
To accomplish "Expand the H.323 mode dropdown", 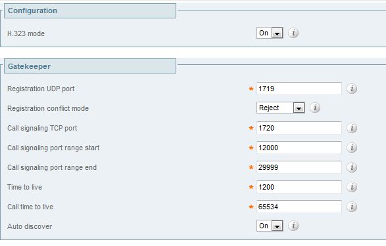I will pyautogui.click(x=270, y=33).
